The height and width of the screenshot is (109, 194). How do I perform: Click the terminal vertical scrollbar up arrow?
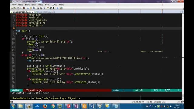click(x=183, y=15)
